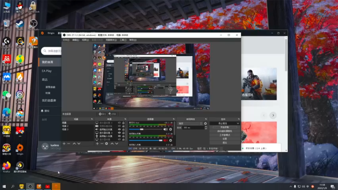Viewport: 338px width, 190px height.
Task: Open OBS Edit menu
Action: click(x=76, y=40)
